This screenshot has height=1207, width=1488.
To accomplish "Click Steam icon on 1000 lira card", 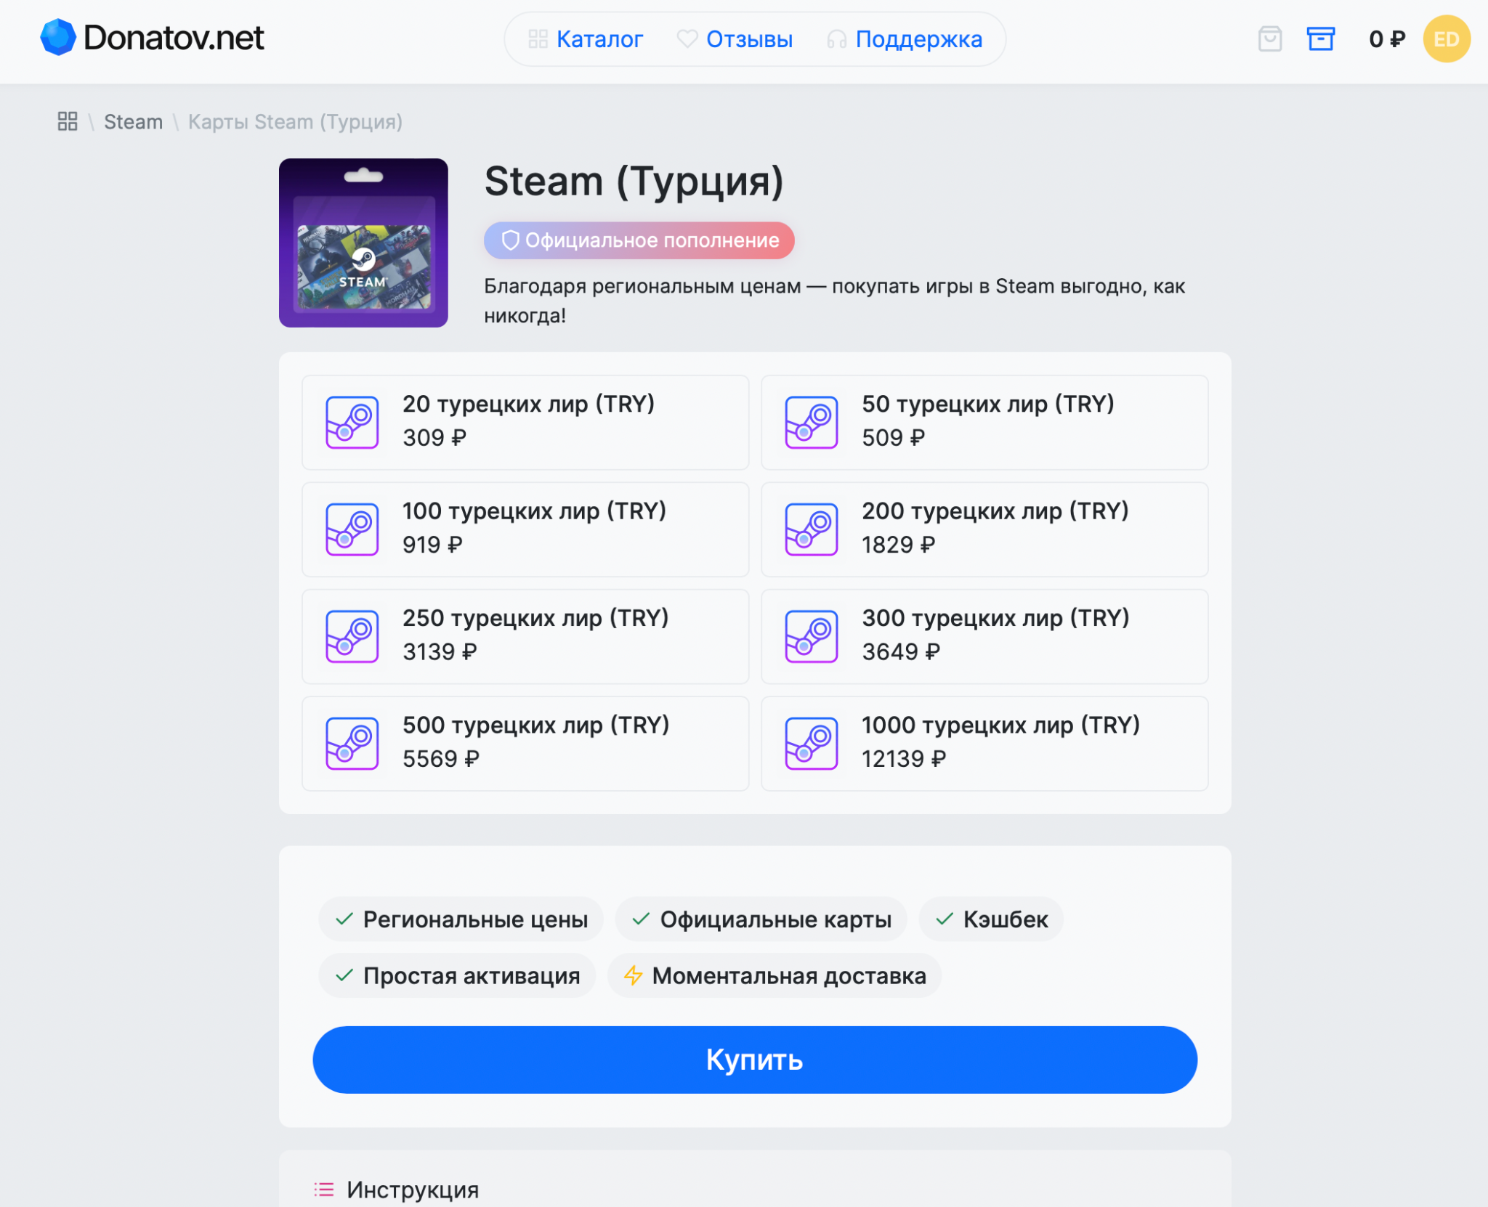I will pyautogui.click(x=811, y=744).
